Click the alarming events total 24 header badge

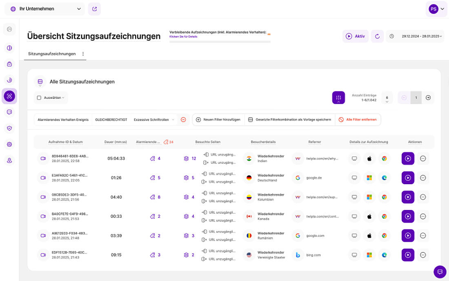tap(168, 142)
